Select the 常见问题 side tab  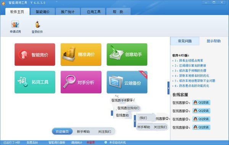pyautogui.click(x=185, y=41)
